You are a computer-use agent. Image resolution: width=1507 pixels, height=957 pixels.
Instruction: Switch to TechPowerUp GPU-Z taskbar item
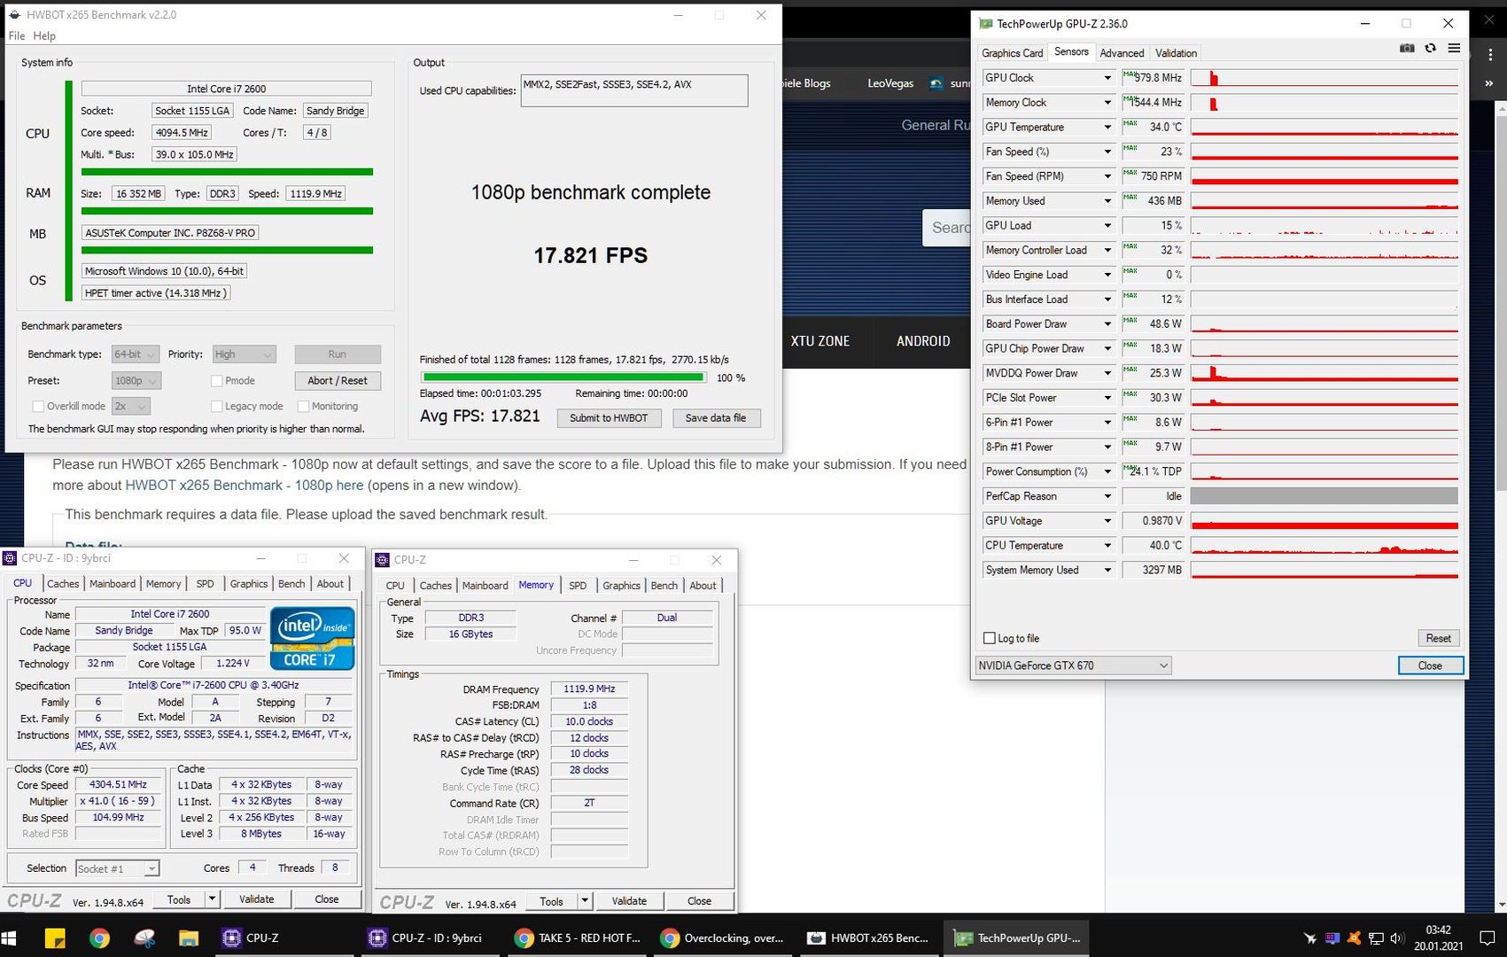(1017, 938)
